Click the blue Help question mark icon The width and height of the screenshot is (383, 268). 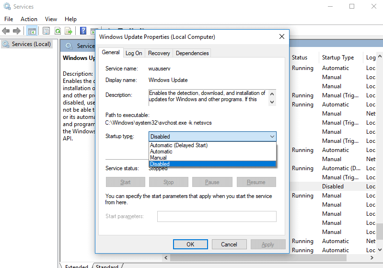tap(83, 31)
